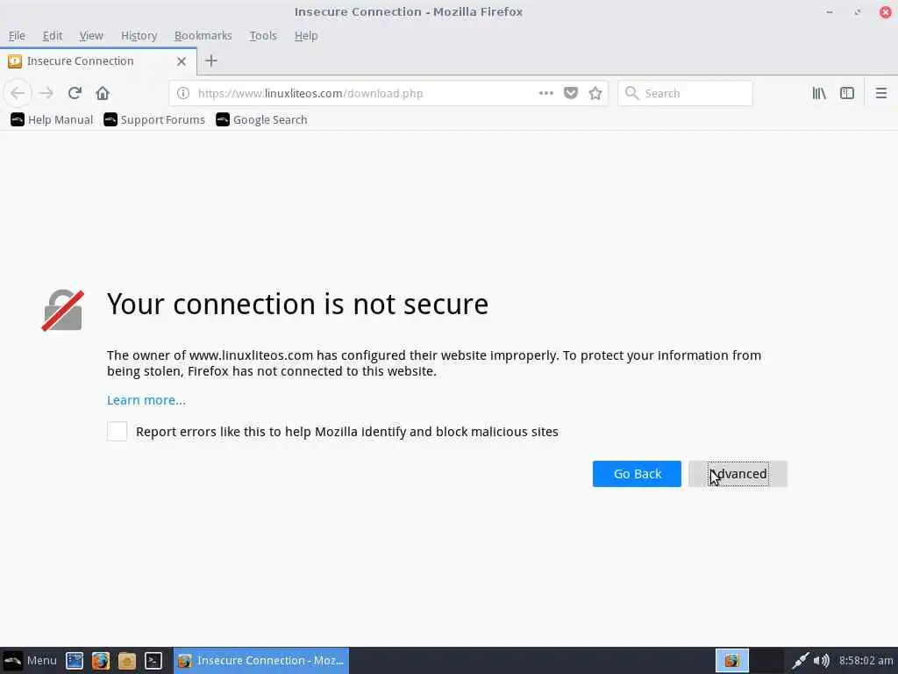Image resolution: width=898 pixels, height=674 pixels.
Task: Bookmark this page with star icon
Action: (595, 93)
